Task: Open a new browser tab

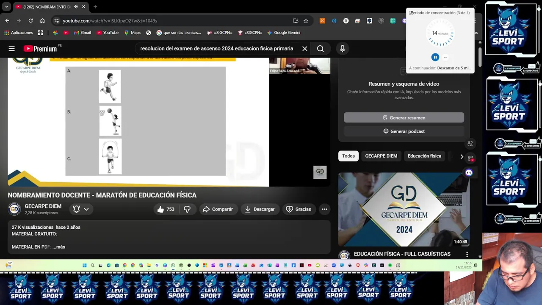Action: 95,7
